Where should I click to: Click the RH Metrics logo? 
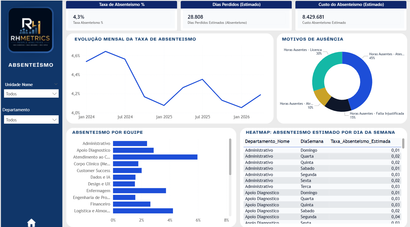pos(30,30)
